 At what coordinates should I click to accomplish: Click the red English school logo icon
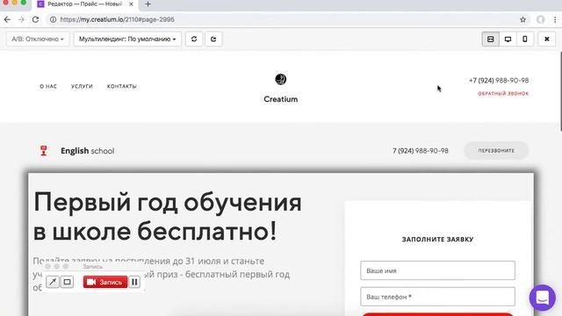coord(44,151)
